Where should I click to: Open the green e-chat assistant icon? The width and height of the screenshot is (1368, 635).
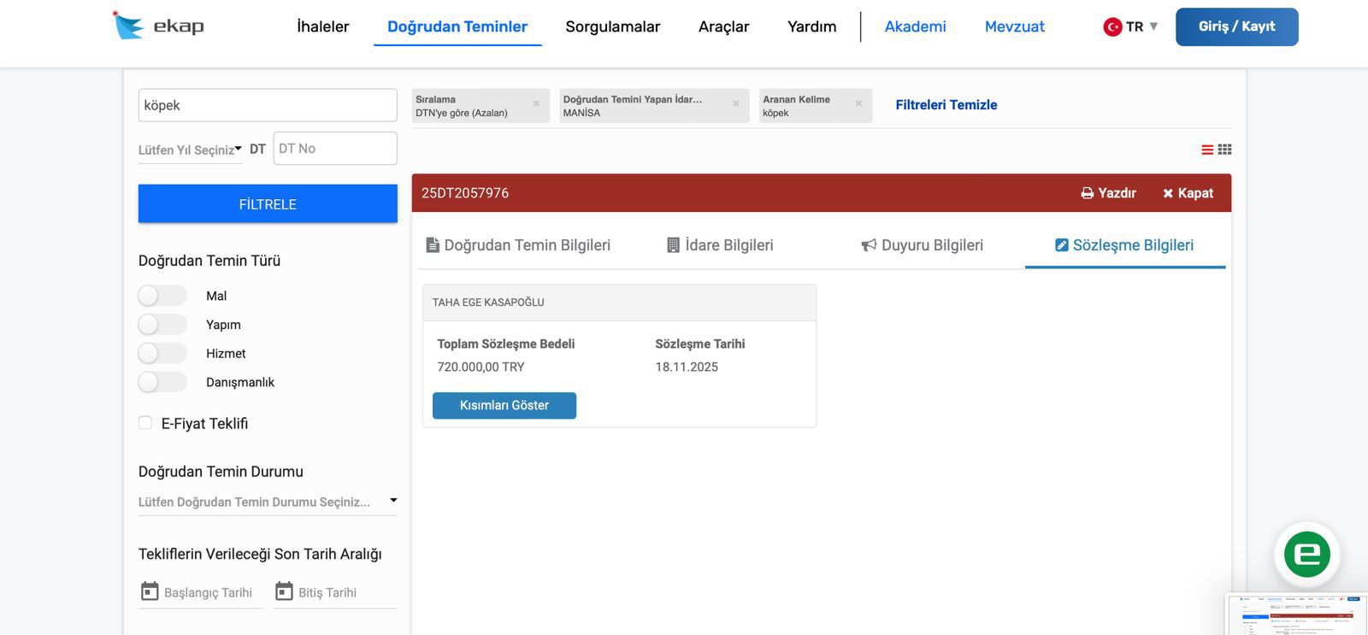coord(1306,554)
